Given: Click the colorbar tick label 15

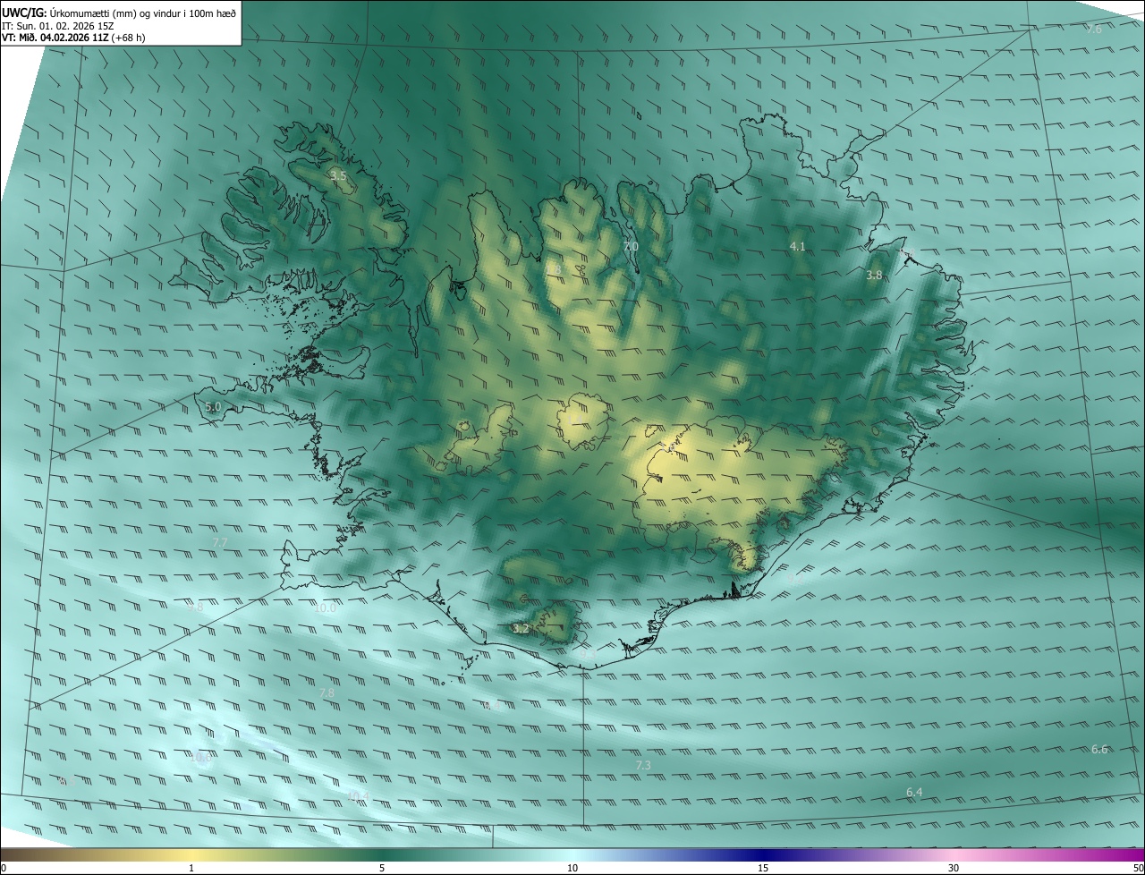Looking at the screenshot, I should (763, 868).
